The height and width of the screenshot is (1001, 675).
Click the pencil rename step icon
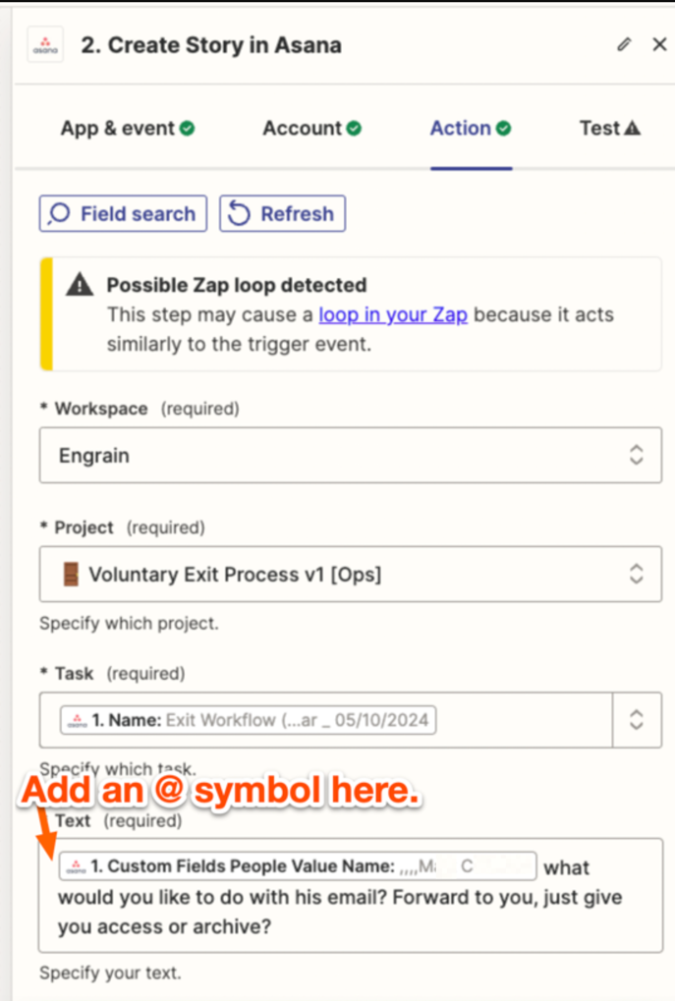(x=624, y=45)
